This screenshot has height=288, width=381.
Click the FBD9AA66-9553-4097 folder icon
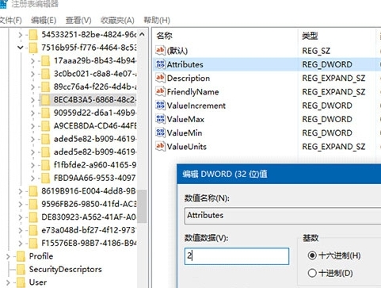pos(45,178)
